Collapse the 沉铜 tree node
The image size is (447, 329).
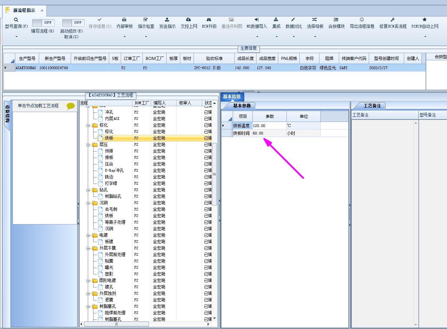[88, 203]
